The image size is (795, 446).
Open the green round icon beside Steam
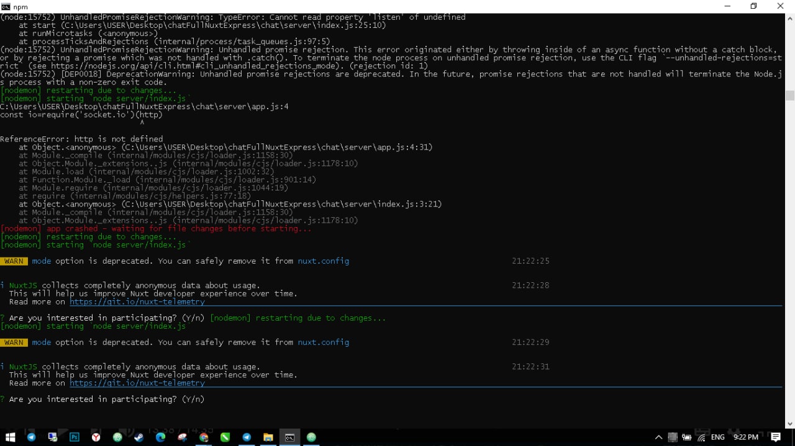pyautogui.click(x=117, y=437)
